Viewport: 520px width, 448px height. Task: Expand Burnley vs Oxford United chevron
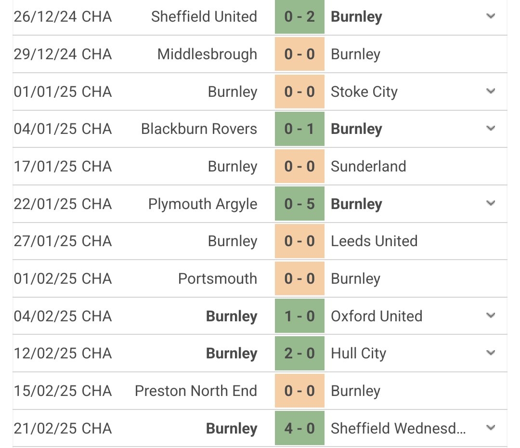click(x=491, y=316)
